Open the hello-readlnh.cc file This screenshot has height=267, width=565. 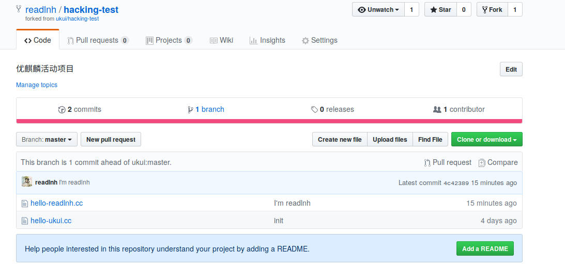pyautogui.click(x=56, y=203)
